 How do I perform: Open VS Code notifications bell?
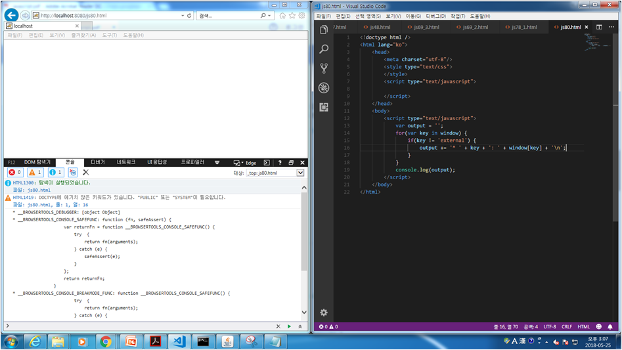610,326
